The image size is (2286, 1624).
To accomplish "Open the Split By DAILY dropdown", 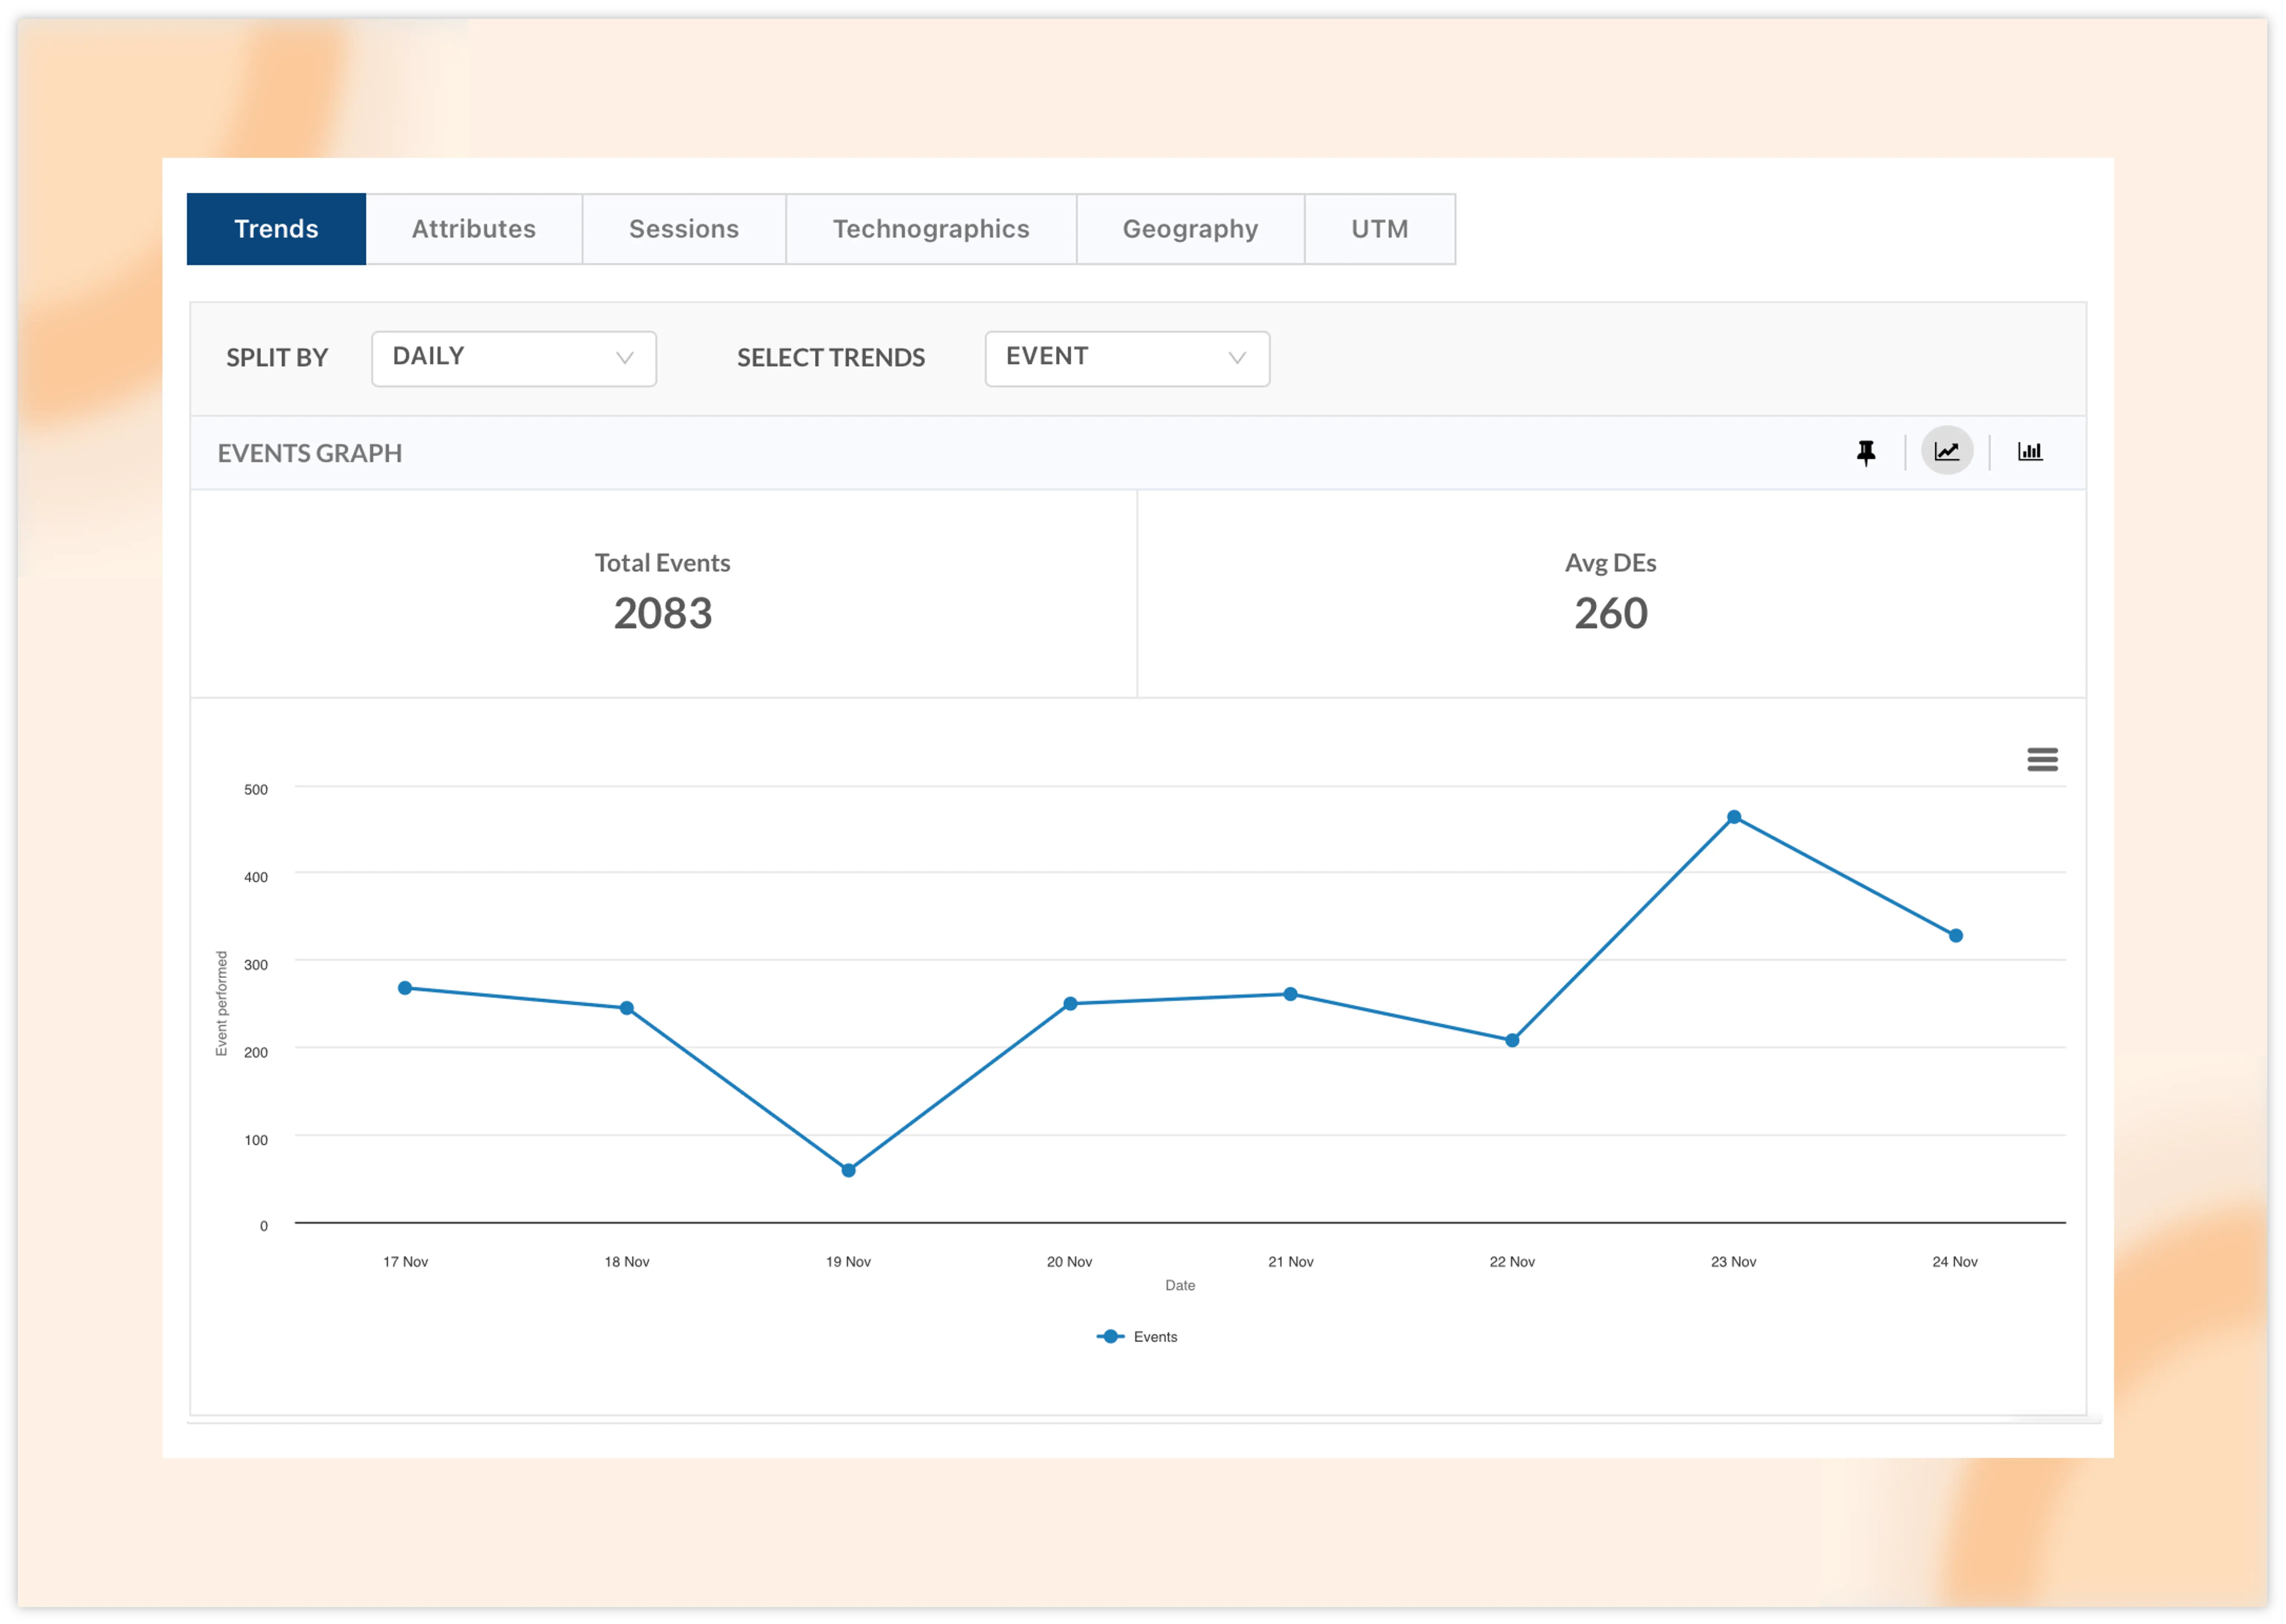I will point(513,358).
